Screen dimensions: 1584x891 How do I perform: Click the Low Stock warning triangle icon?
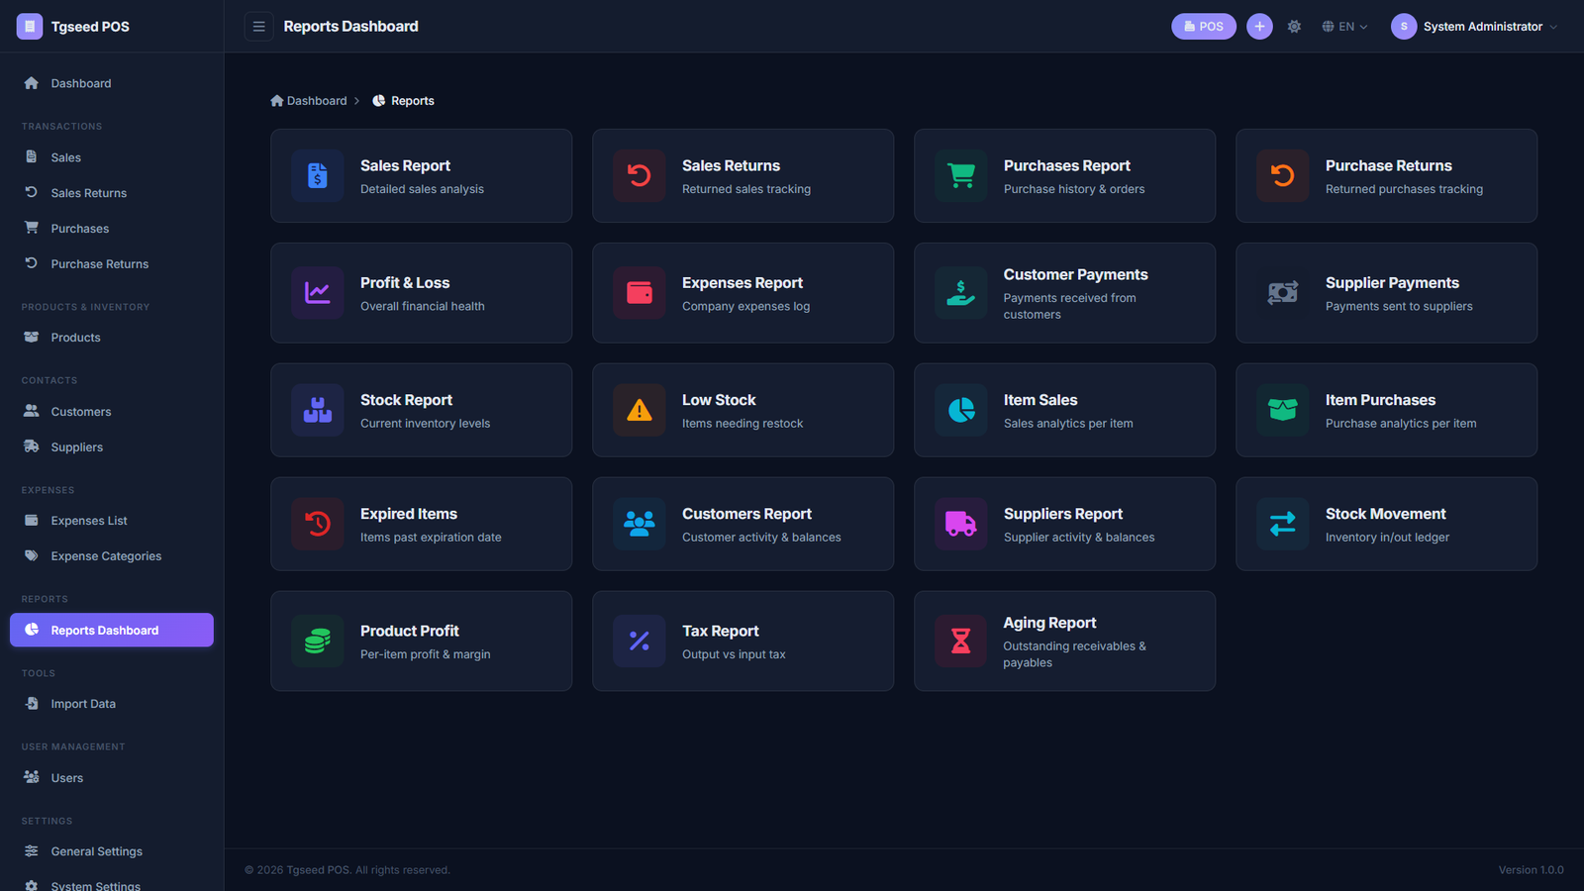click(640, 410)
